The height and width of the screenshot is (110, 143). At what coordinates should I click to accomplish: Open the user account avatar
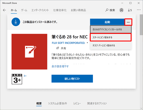tap(122, 10)
